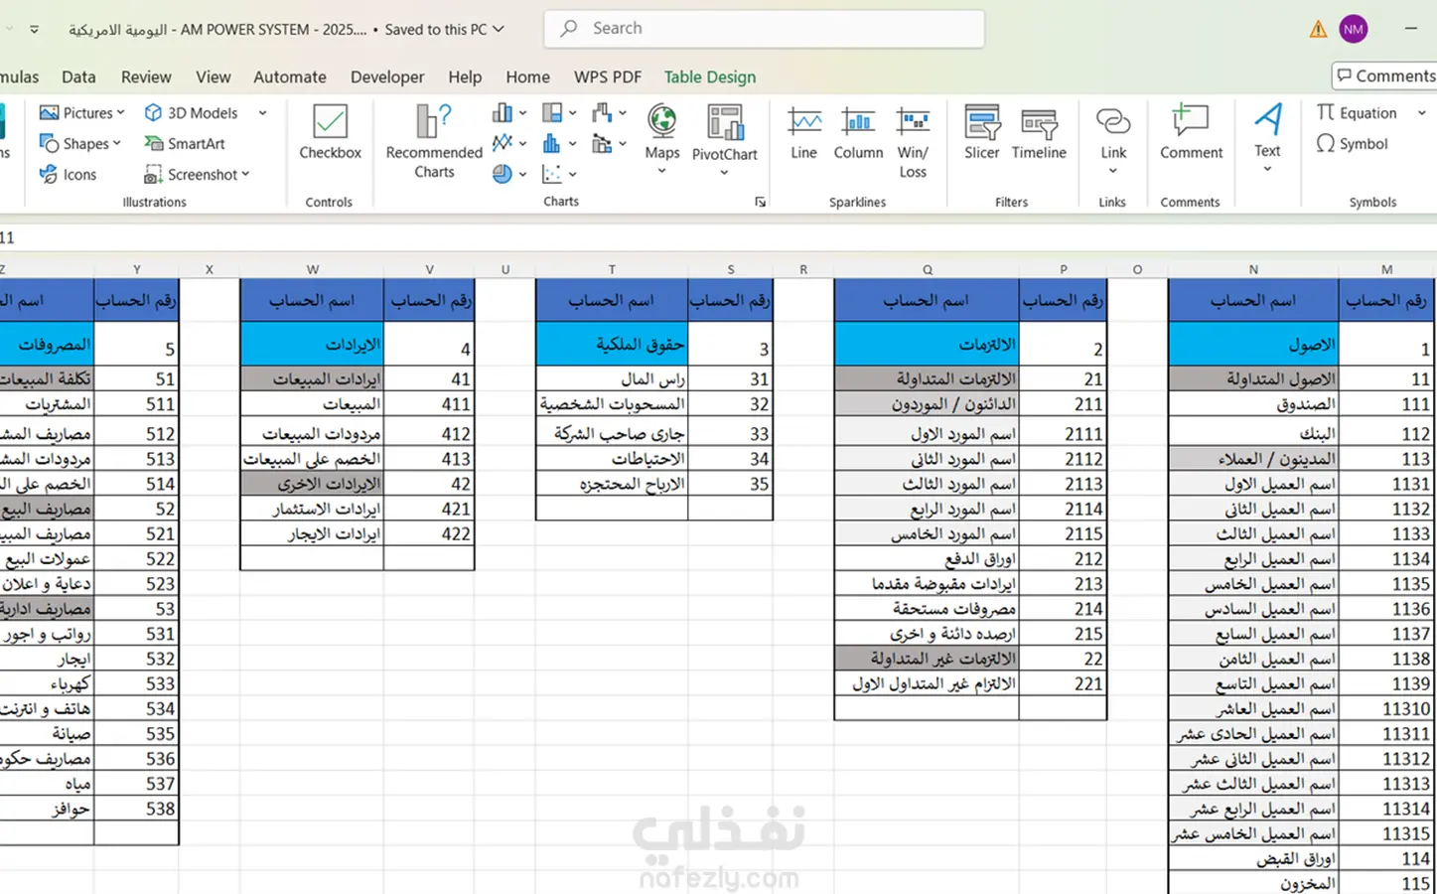1437x894 pixels.
Task: Insert a statistic histogram chart
Action: coord(552,143)
